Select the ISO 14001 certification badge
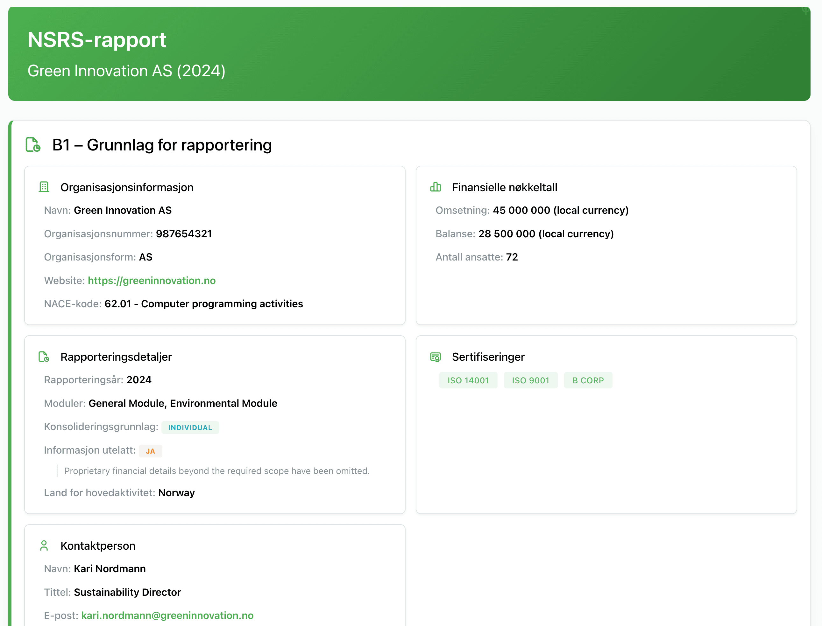The width and height of the screenshot is (822, 626). click(468, 380)
